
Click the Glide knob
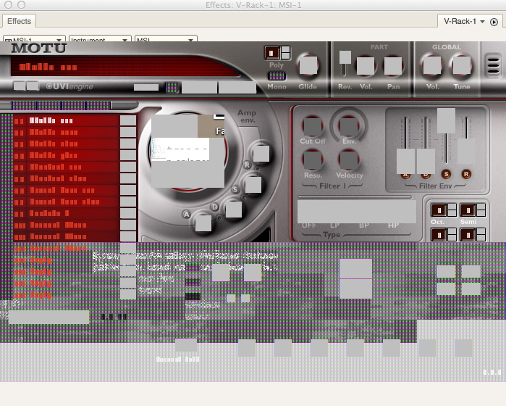click(308, 66)
